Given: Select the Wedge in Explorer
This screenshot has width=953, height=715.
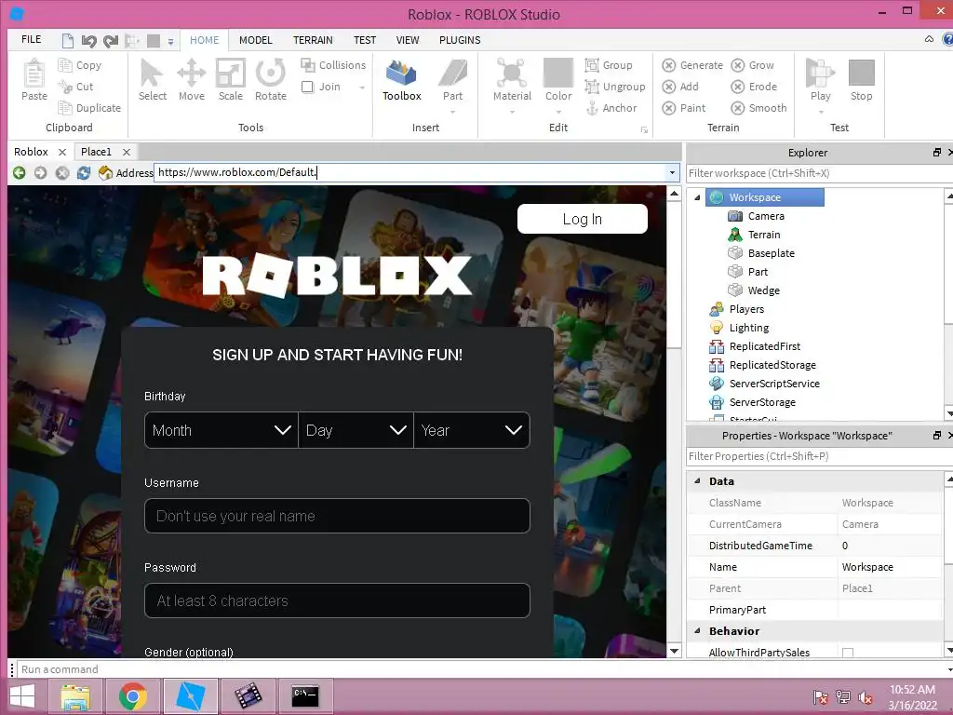Looking at the screenshot, I should click(763, 290).
